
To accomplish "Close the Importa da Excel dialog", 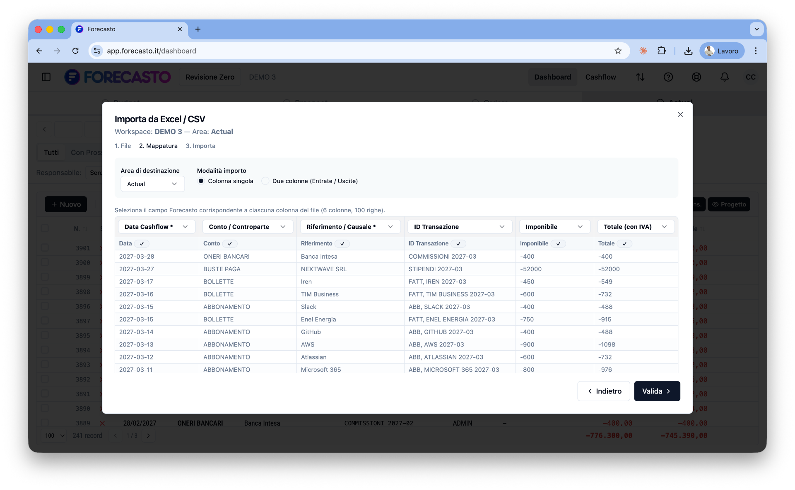I will [x=680, y=114].
